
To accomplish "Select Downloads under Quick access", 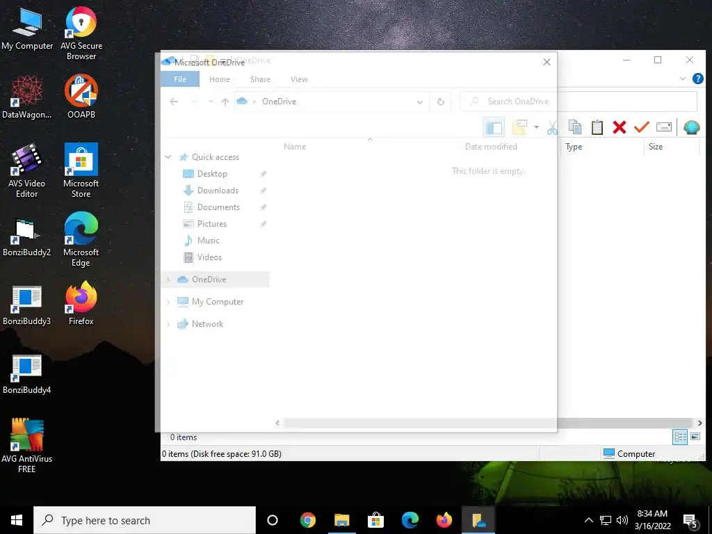I will (218, 191).
